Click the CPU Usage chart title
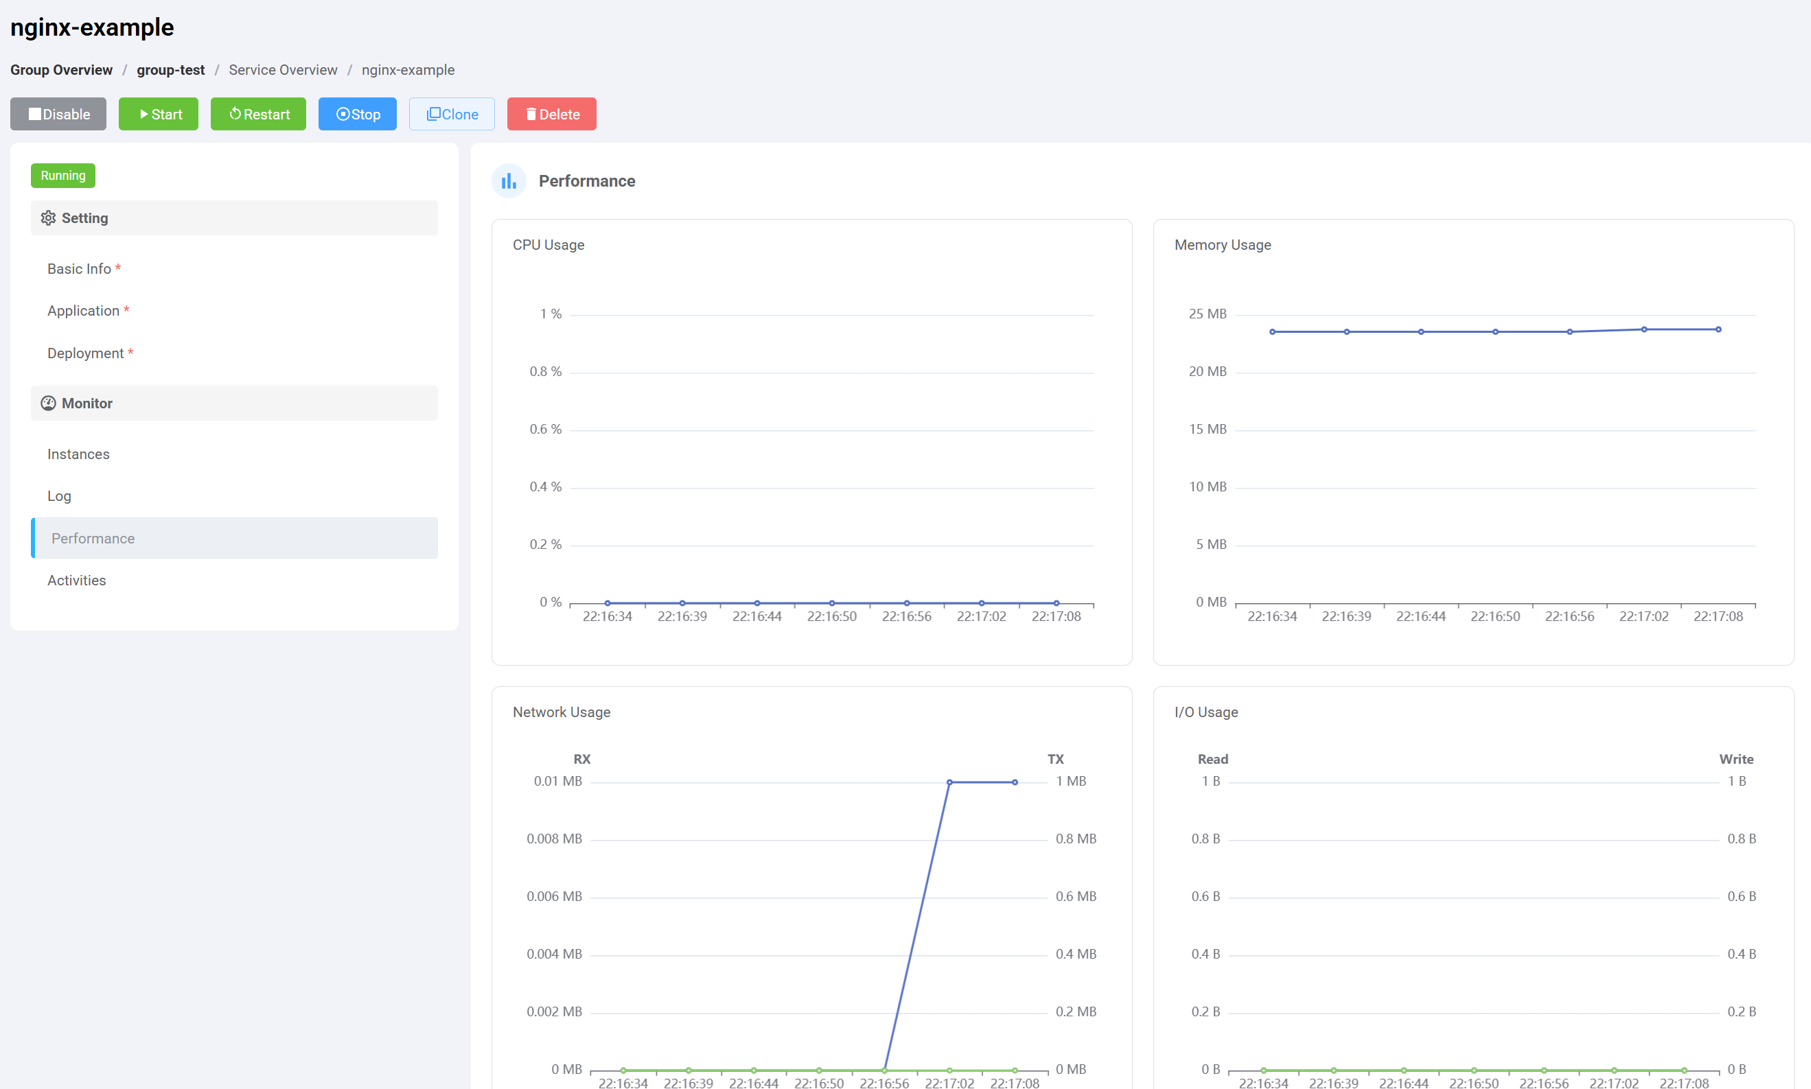Screen dimensions: 1811x1089 (x=549, y=244)
